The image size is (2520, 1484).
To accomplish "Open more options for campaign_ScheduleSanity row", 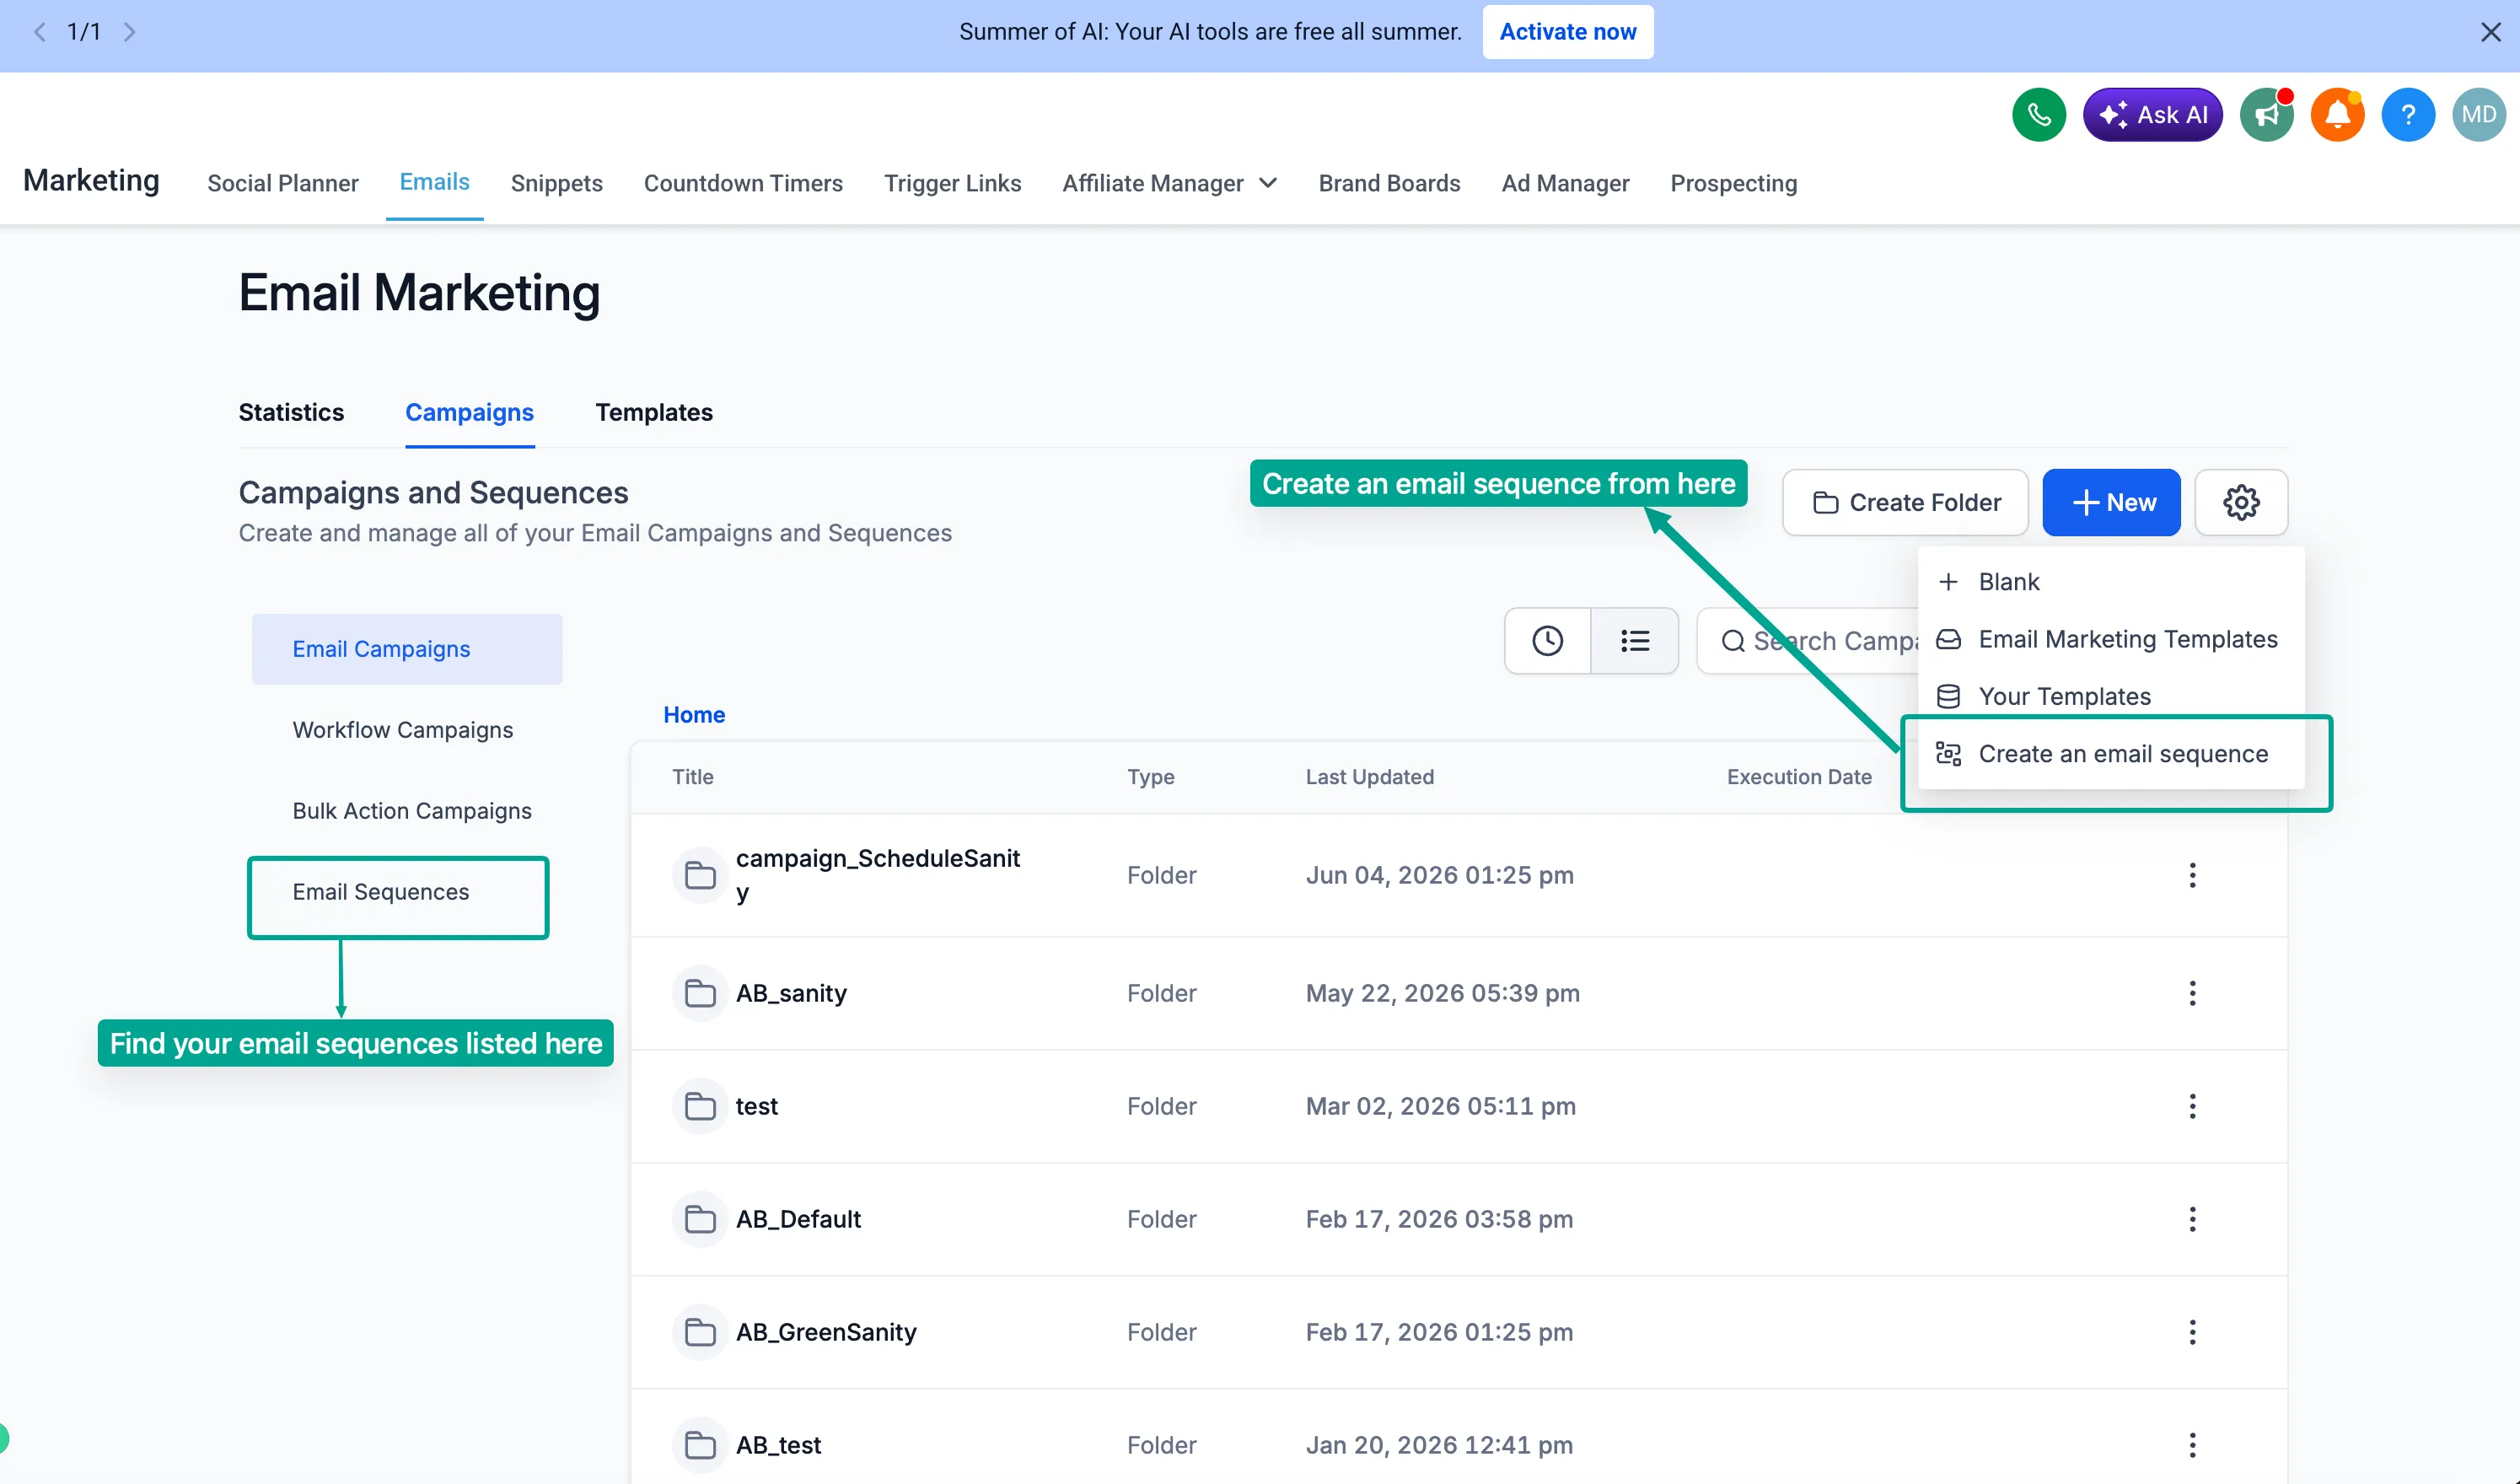I will [x=2192, y=875].
